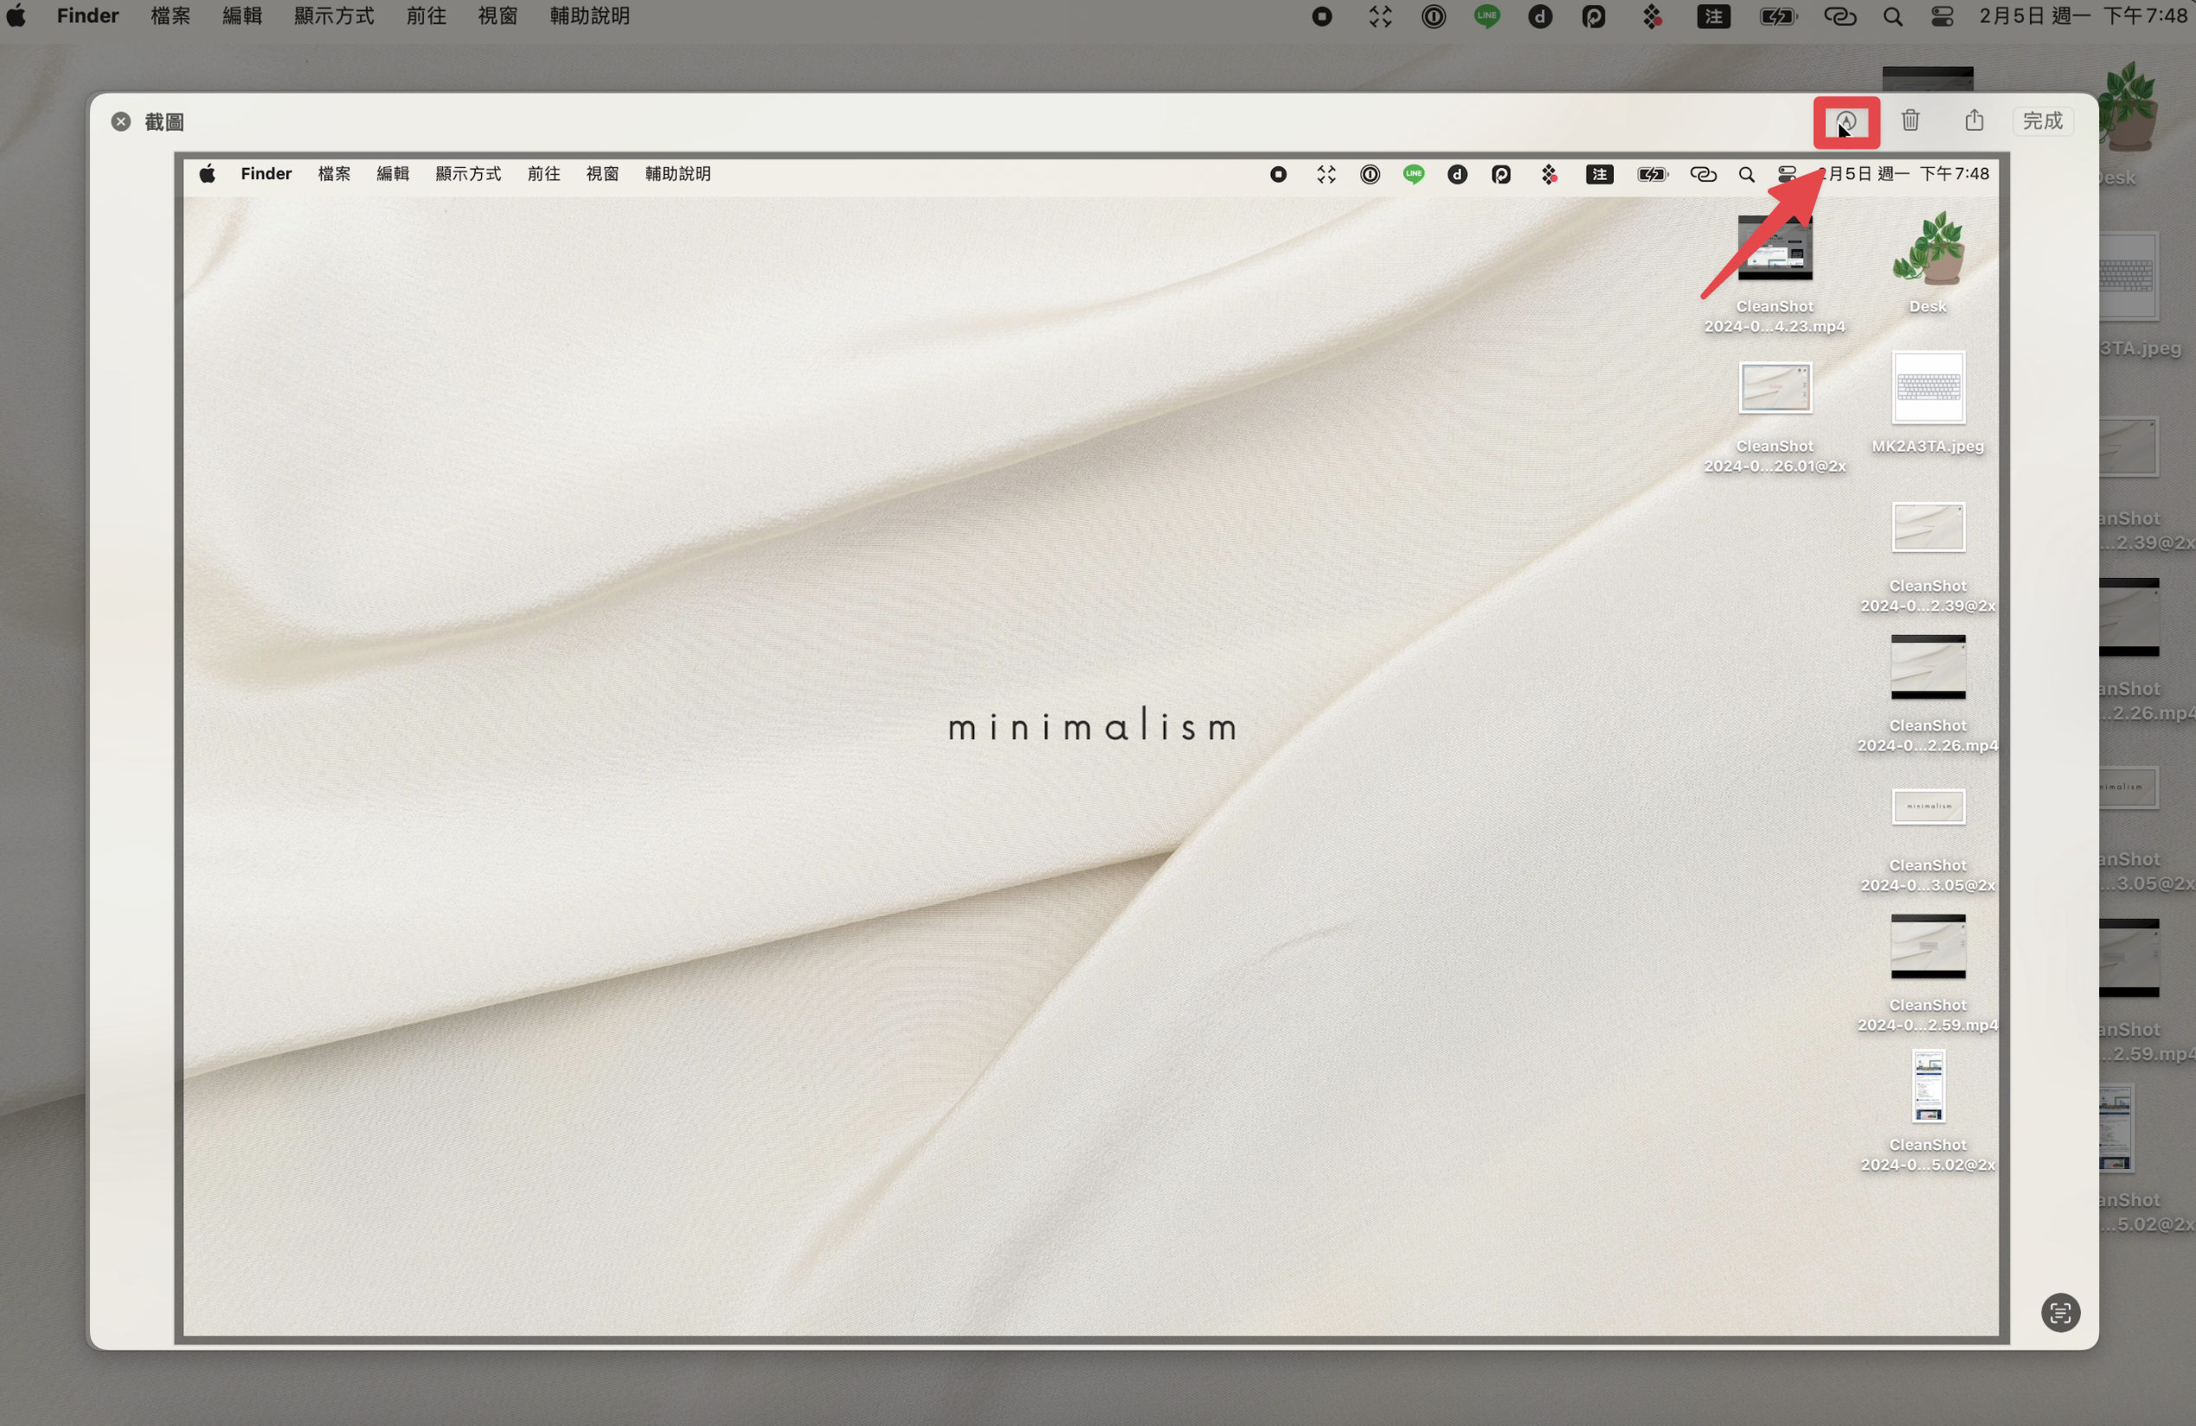Click the LINE status icon in the menu bar
2196x1426 pixels.
[1487, 16]
